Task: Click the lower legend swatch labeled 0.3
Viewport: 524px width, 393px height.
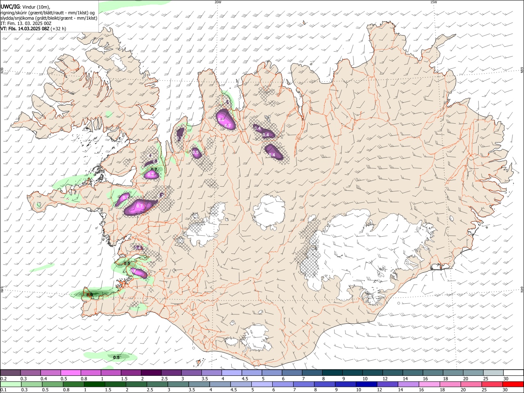Action: point(32,384)
